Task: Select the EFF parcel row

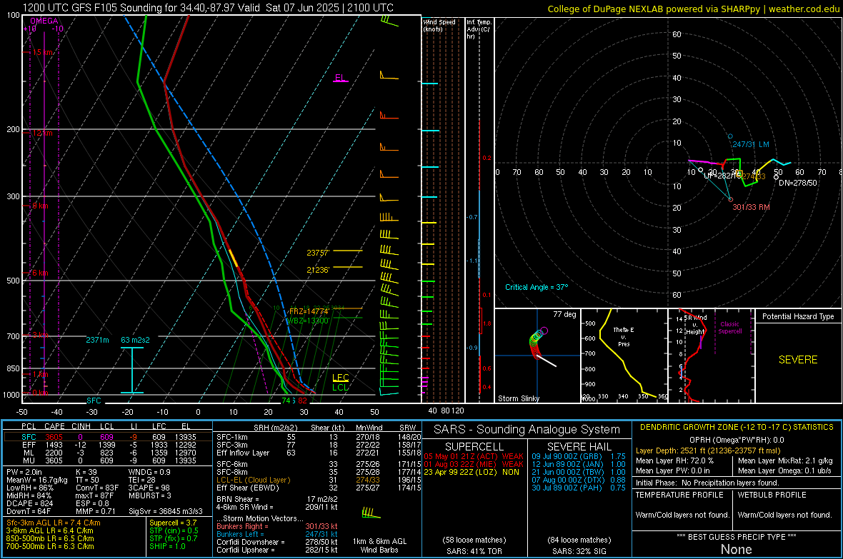Action: (107, 445)
